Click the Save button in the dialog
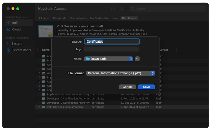The width and height of the screenshot is (211, 131). 146,87
